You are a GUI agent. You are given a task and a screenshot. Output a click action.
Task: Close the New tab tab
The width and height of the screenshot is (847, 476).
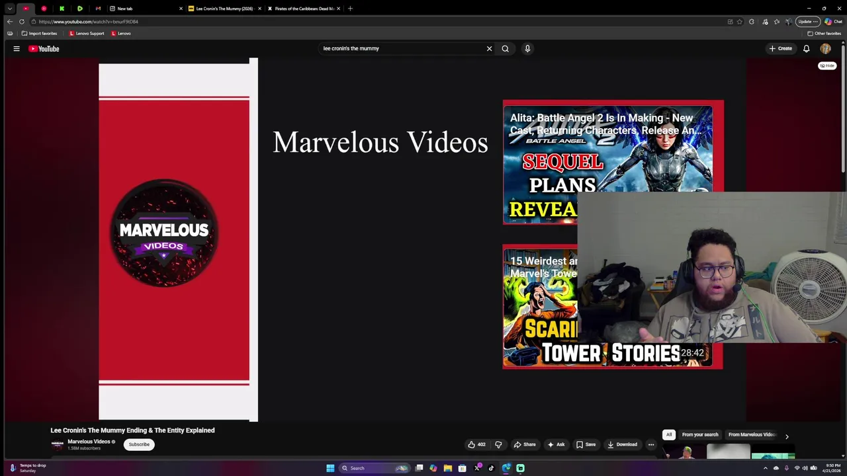coord(181,9)
